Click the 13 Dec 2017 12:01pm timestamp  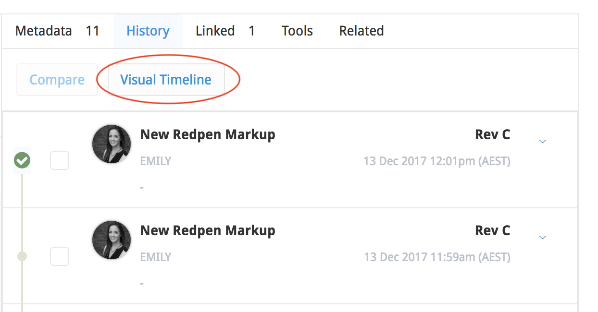click(436, 161)
